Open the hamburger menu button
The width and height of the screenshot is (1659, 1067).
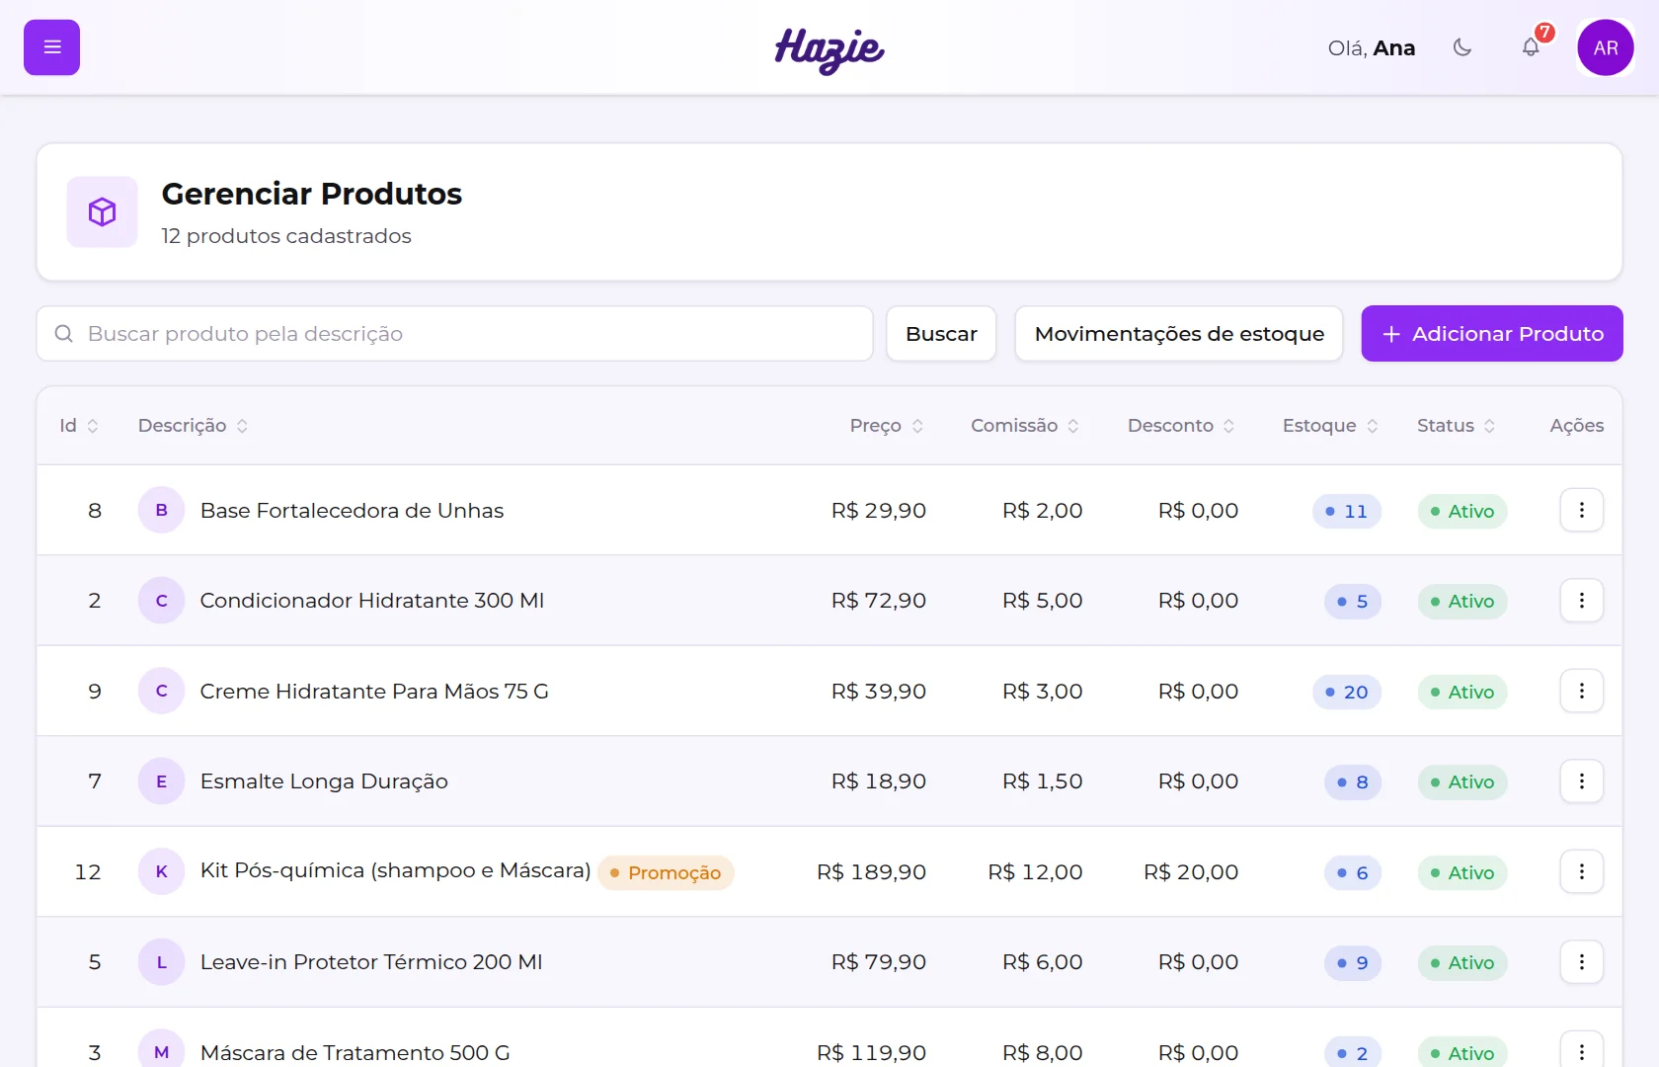(x=51, y=47)
